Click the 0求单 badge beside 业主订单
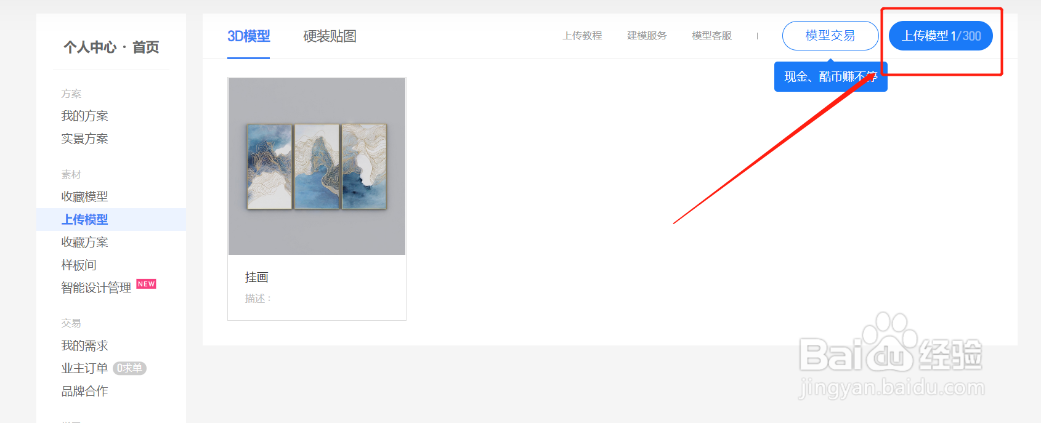The width and height of the screenshot is (1041, 423). pos(129,368)
